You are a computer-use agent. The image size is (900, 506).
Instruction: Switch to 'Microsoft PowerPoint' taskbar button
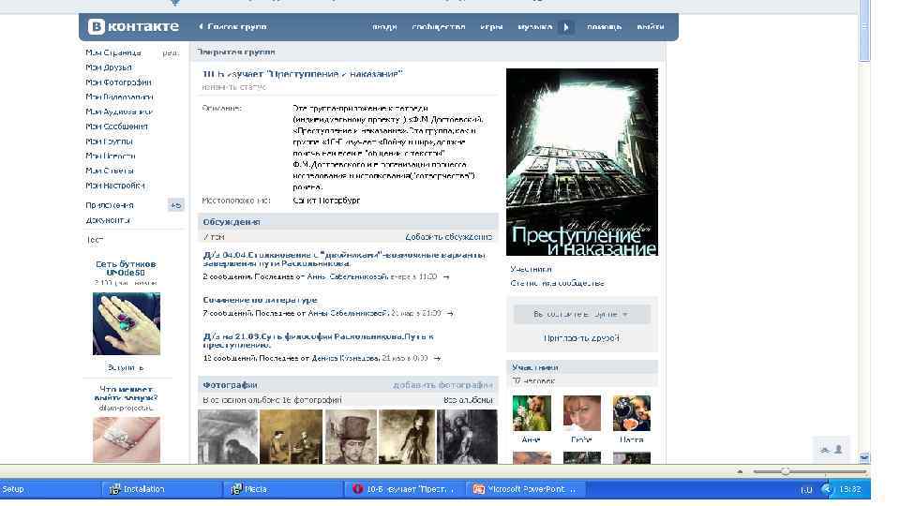tap(525, 489)
